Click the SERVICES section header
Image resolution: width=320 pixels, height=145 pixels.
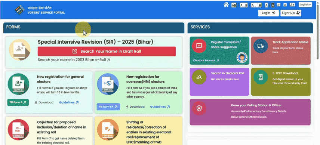click(250, 28)
